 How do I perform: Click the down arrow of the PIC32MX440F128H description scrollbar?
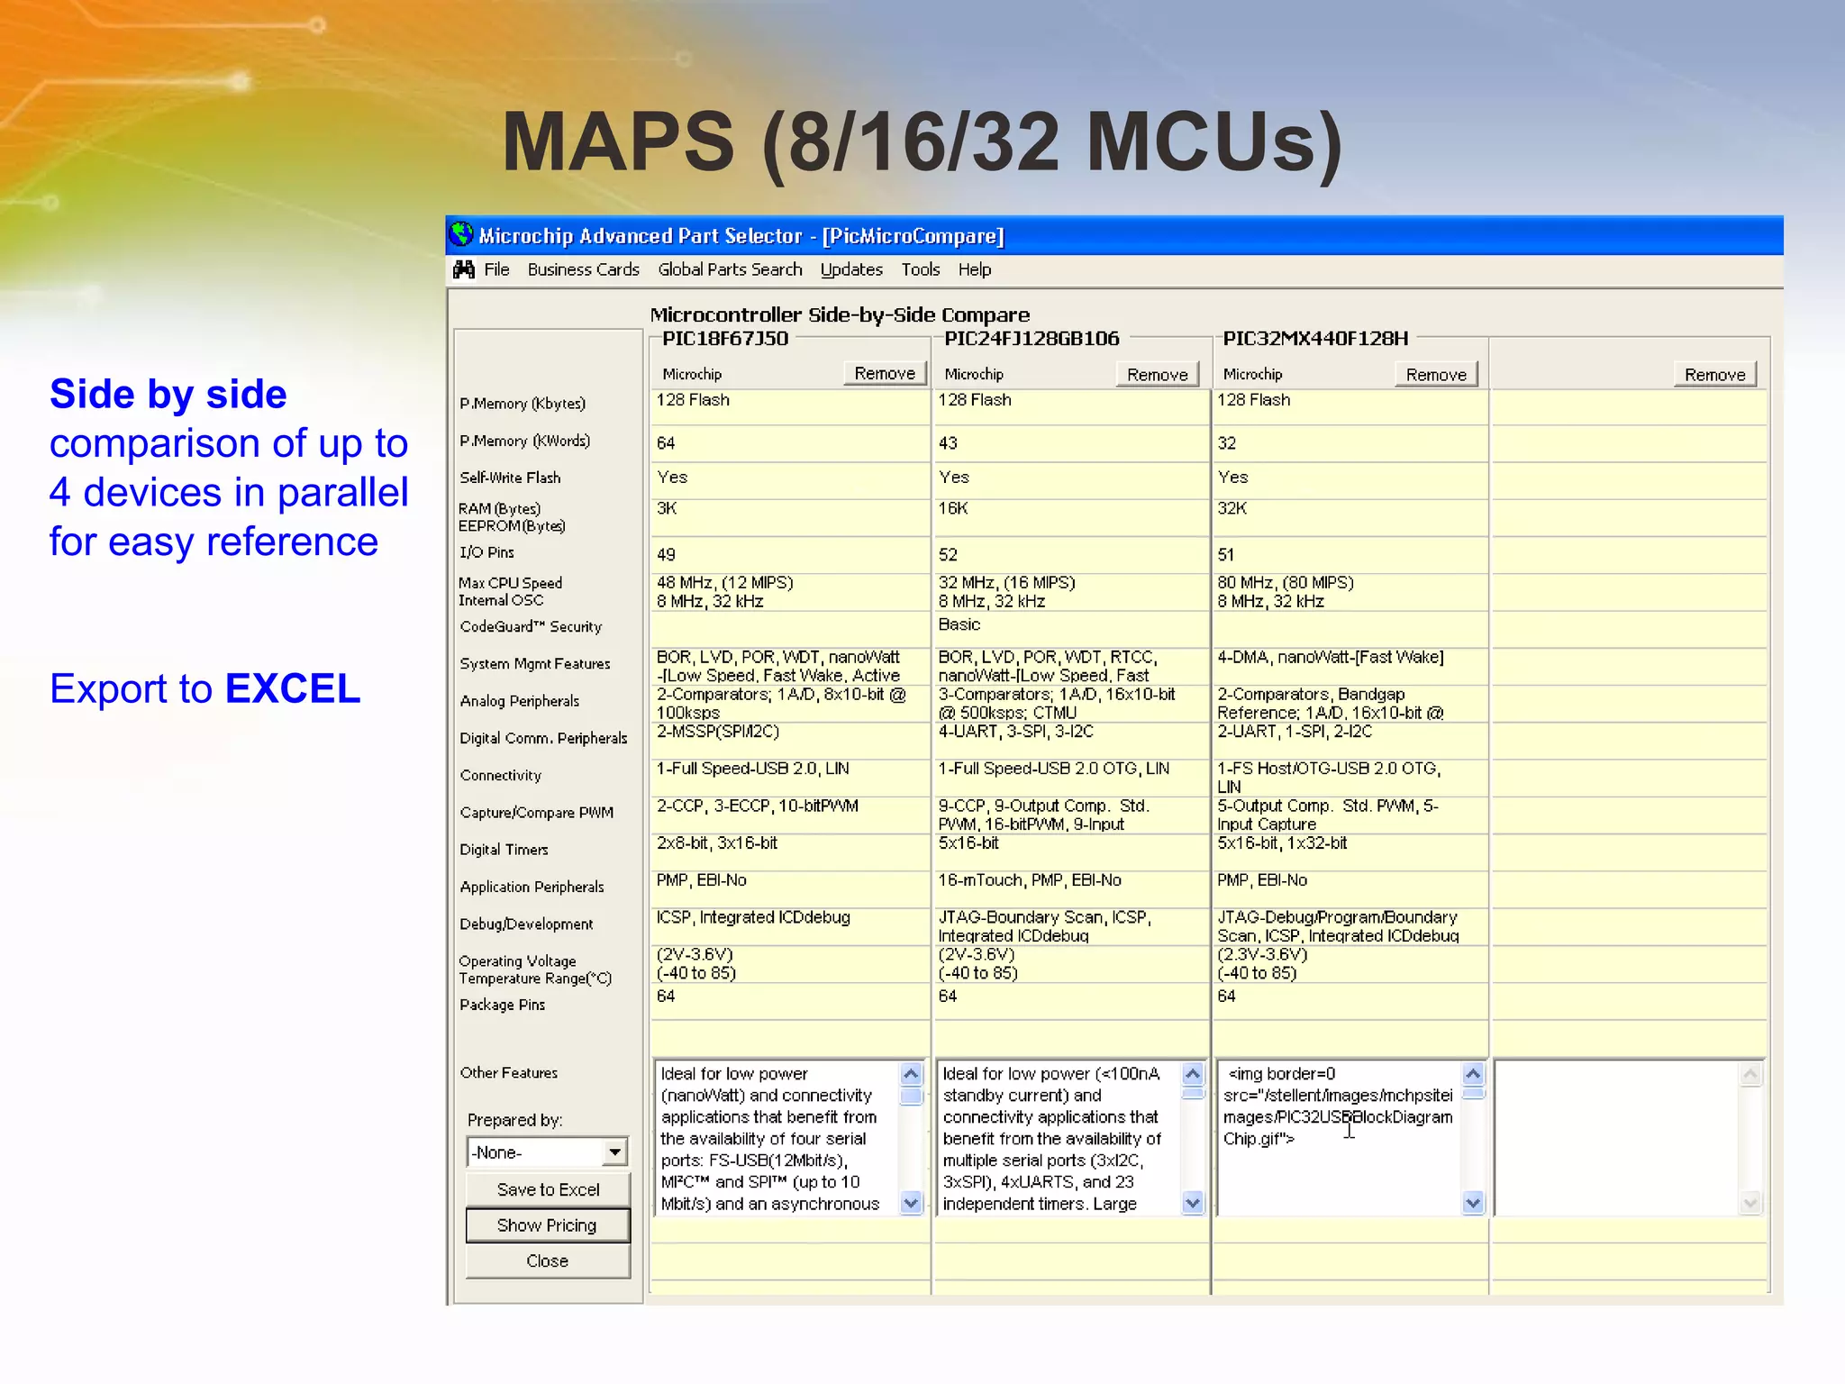[x=1473, y=1202]
